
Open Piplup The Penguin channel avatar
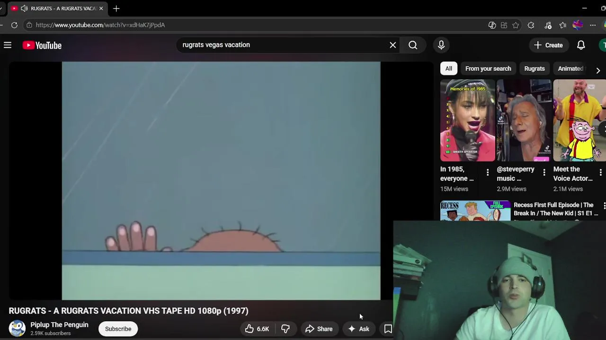coord(17,329)
